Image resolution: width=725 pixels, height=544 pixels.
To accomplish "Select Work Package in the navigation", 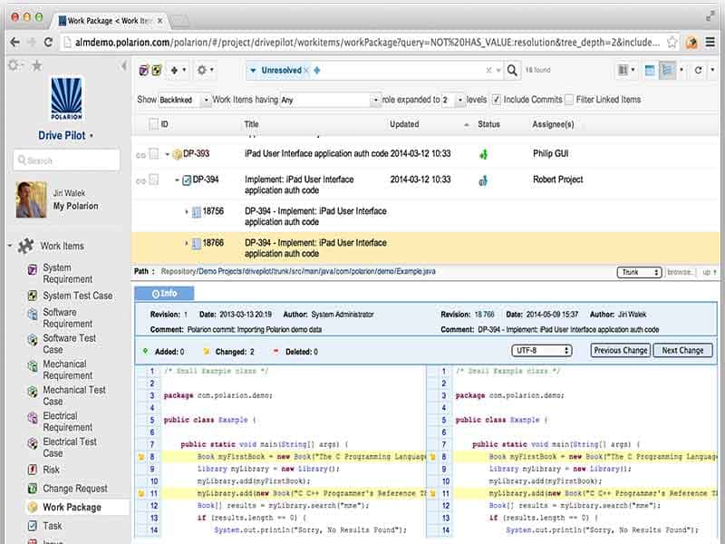I will click(x=72, y=508).
